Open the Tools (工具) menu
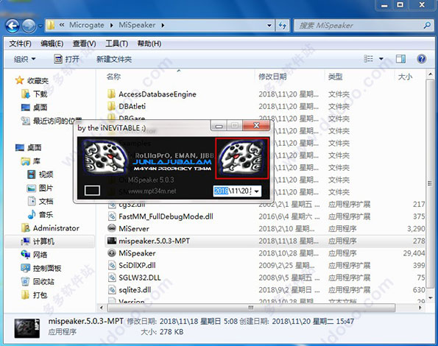Image resolution: width=438 pixels, height=346 pixels. (x=117, y=43)
